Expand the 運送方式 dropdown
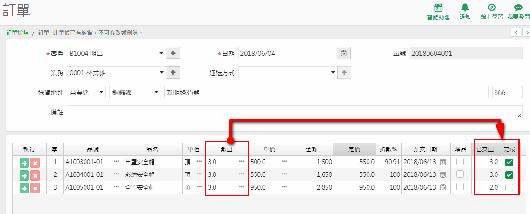 pos(287,73)
